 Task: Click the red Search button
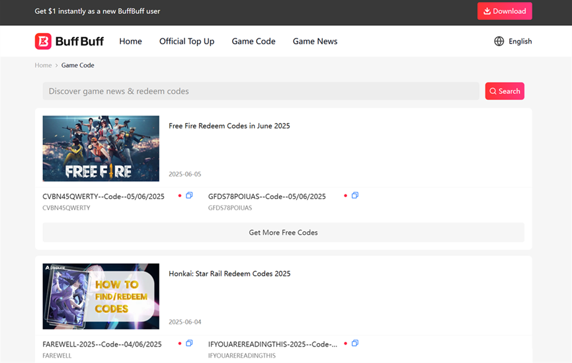click(x=505, y=91)
